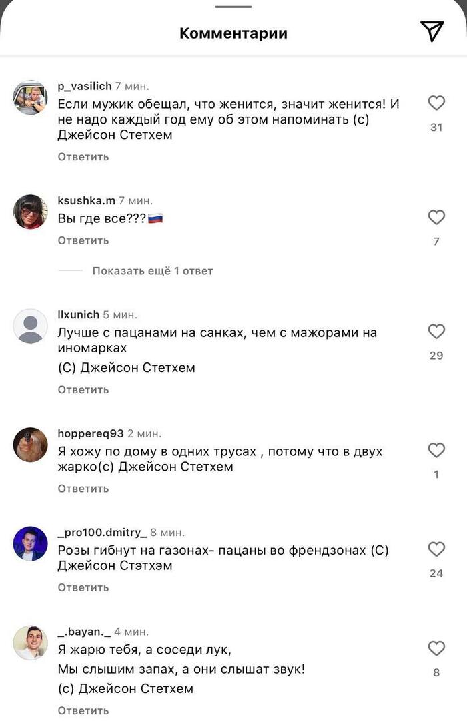Open hoppereq93's profile avatar

(31, 445)
